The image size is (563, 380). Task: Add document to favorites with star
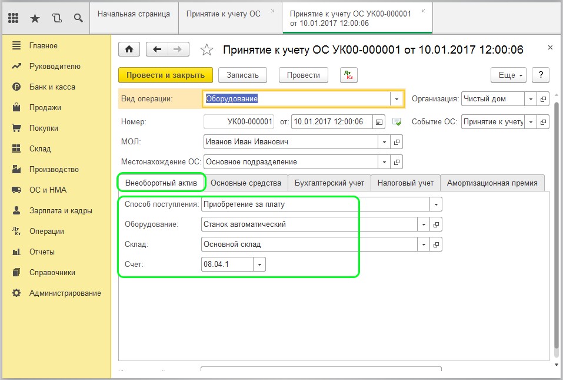coord(206,49)
